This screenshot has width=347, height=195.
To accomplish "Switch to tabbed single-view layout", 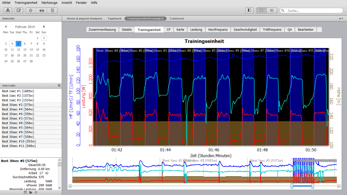I will click(261, 10).
